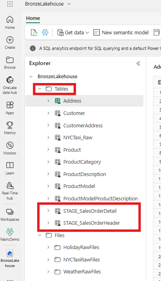Click the NYCTaxi_Raw table icon
The width and height of the screenshot is (161, 281).
point(58,138)
